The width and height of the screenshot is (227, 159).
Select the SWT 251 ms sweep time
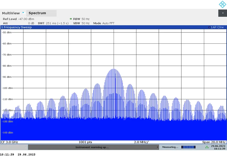click(53, 23)
